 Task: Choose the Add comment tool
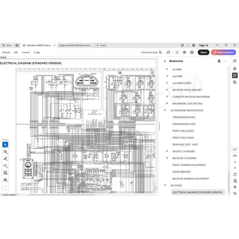[5, 152]
